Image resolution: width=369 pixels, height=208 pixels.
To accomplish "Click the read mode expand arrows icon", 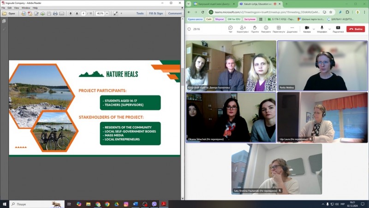I will 116,13.
